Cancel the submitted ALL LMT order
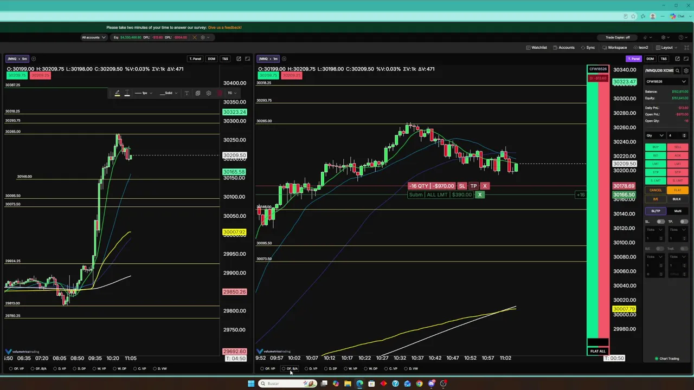Image resolution: width=694 pixels, height=390 pixels. (x=479, y=194)
